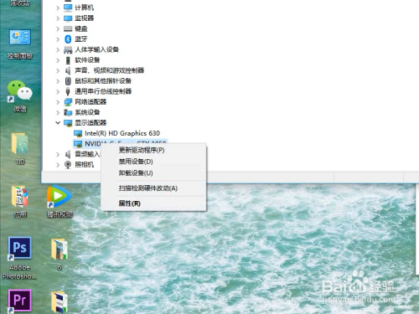
Task: Select the 声音、视频和游戏控制器 label
Action: coord(109,70)
